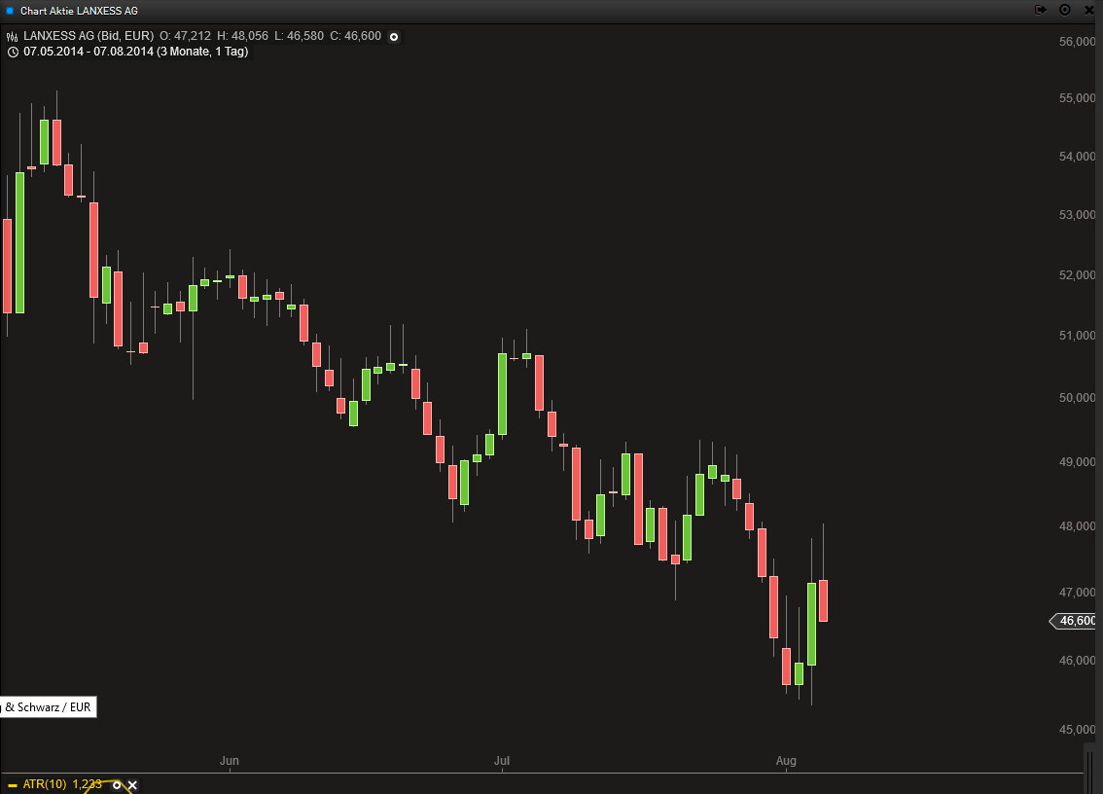Click the circular options icon in the title bar

[x=1065, y=10]
